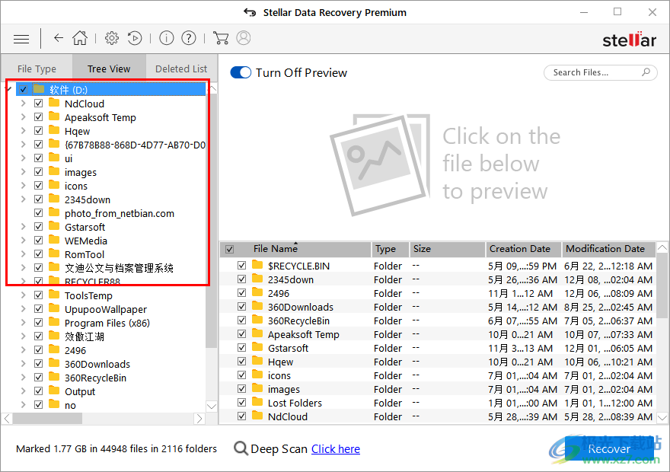670x472 pixels.
Task: Uncheck the Program Files (x86) checkbox
Action: coord(39,323)
